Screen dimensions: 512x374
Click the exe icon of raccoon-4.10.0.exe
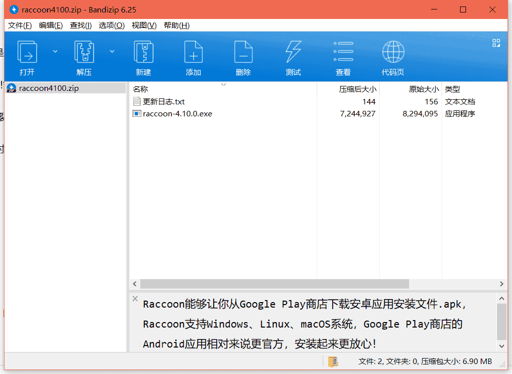coord(136,114)
